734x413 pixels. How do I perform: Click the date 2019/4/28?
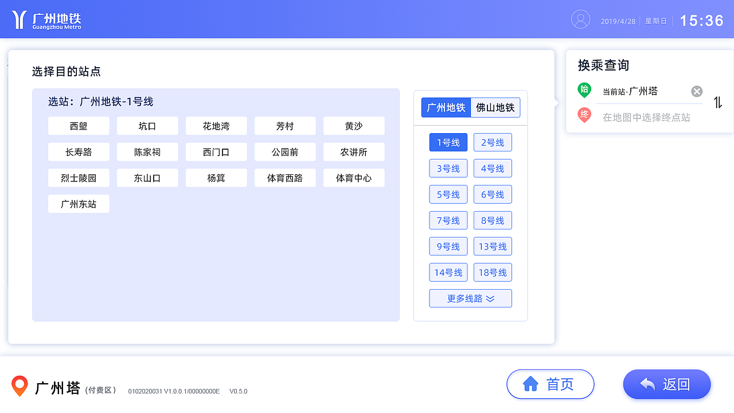pos(618,21)
